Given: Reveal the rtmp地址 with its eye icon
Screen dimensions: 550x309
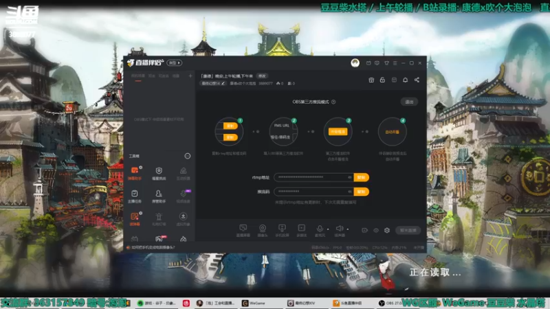Looking at the screenshot, I should coord(349,177).
